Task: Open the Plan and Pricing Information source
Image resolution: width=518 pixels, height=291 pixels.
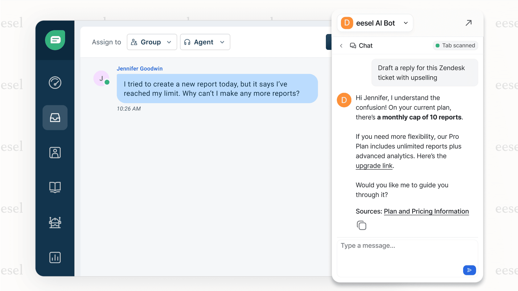Action: (426, 211)
